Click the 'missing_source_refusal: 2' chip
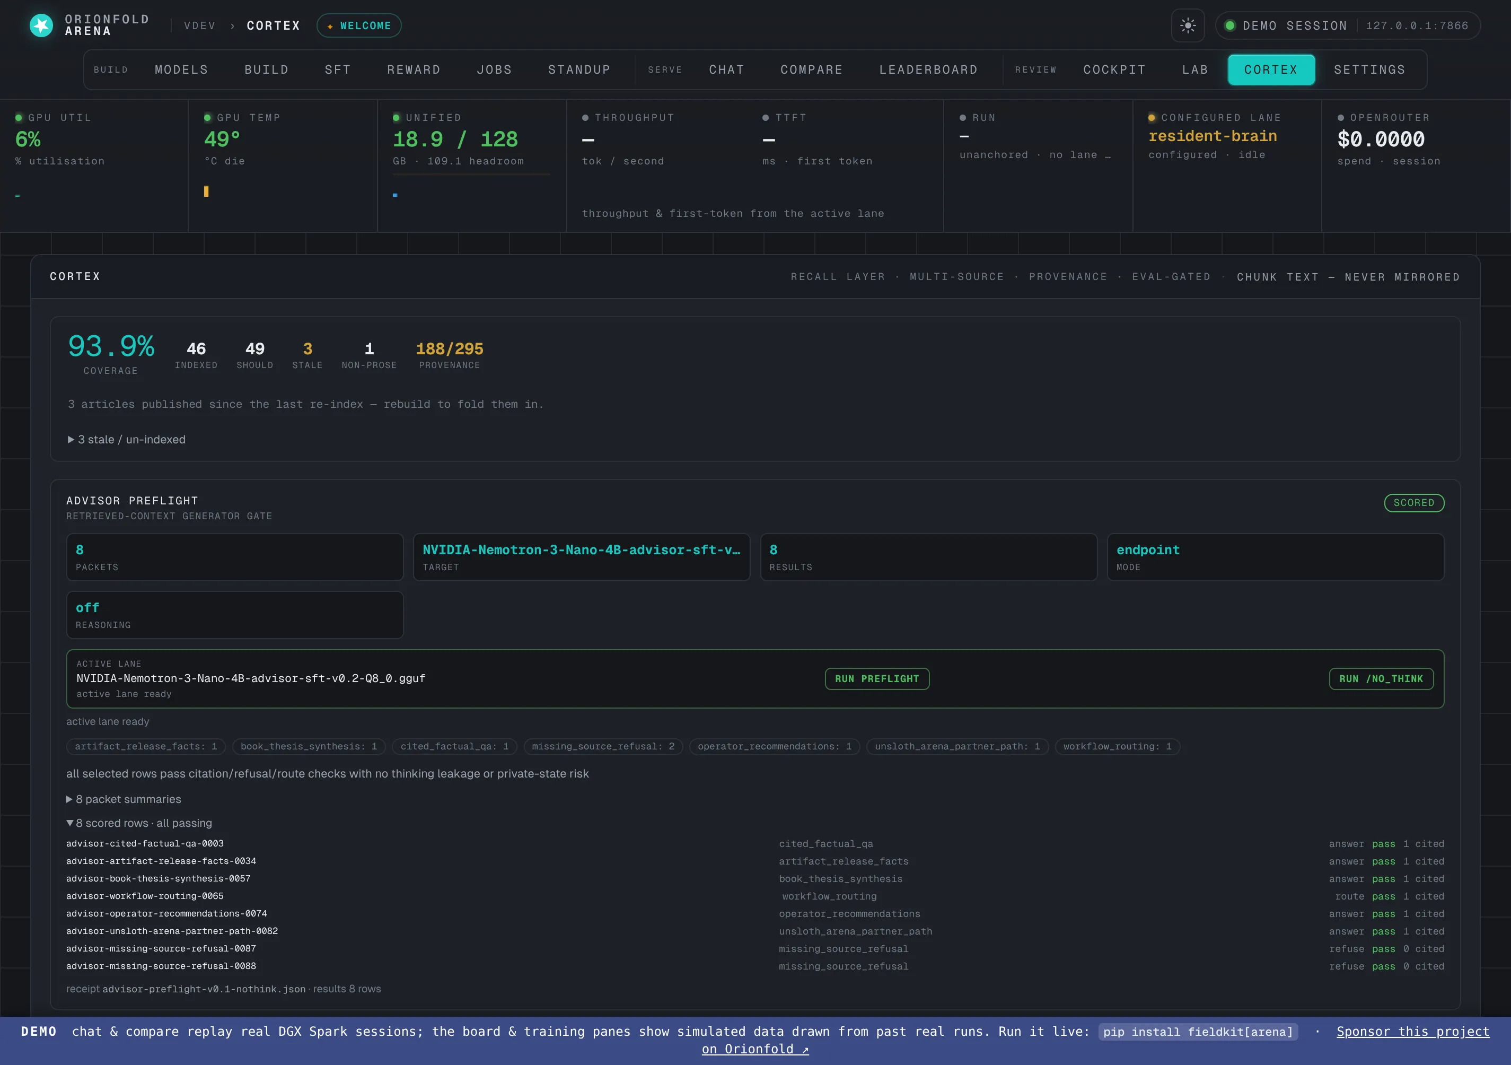 click(603, 746)
